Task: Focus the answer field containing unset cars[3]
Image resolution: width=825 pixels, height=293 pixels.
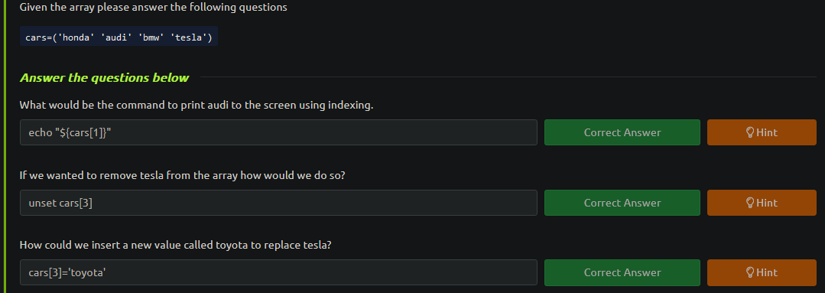Action: (x=278, y=203)
